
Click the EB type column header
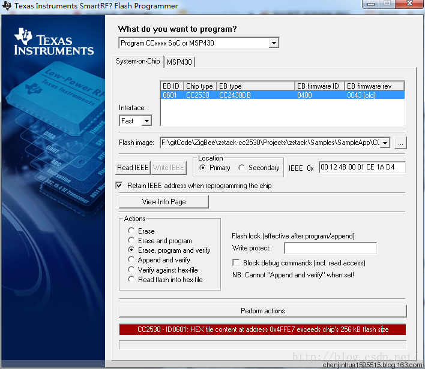pos(256,86)
